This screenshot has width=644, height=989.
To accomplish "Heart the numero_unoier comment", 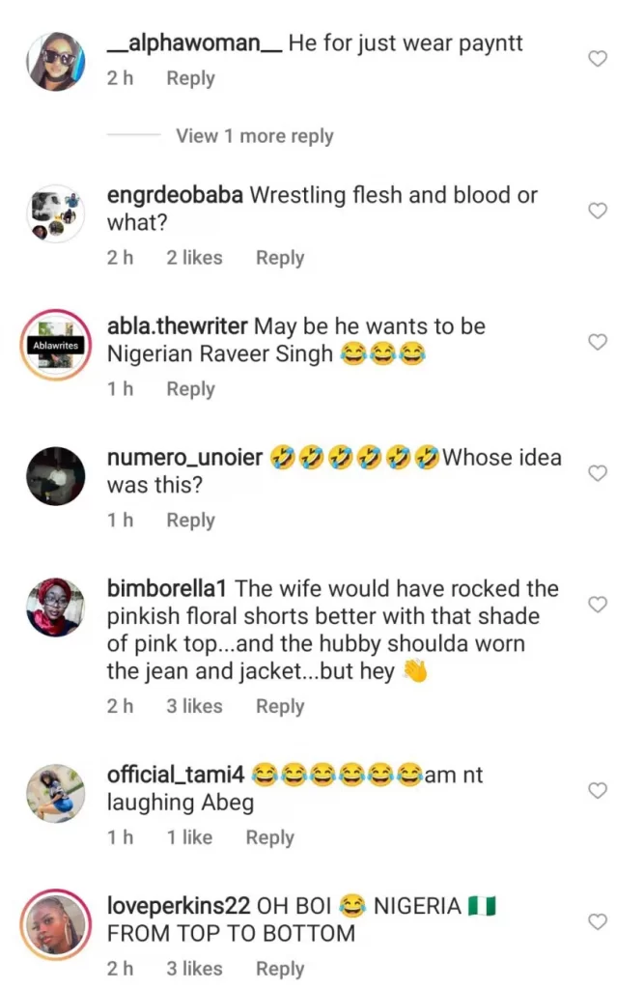I will tap(598, 473).
